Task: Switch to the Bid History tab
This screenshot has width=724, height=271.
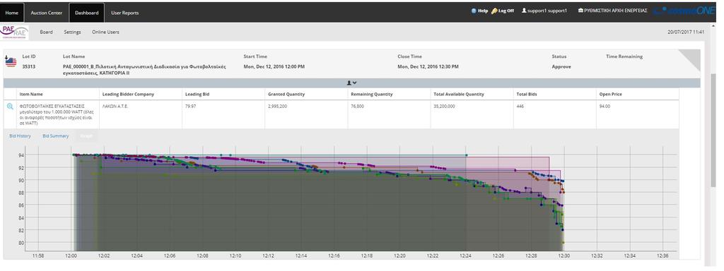Action: 21,136
